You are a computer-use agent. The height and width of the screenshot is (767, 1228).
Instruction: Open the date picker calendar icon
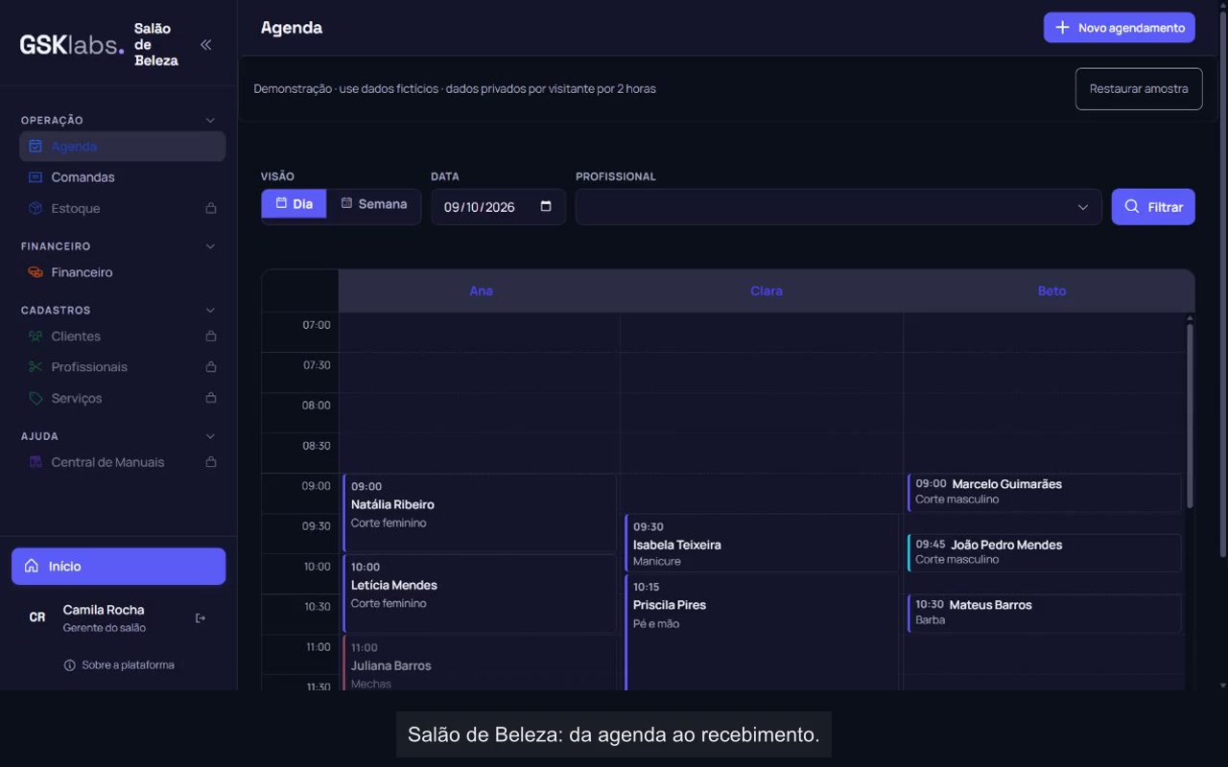pos(546,206)
